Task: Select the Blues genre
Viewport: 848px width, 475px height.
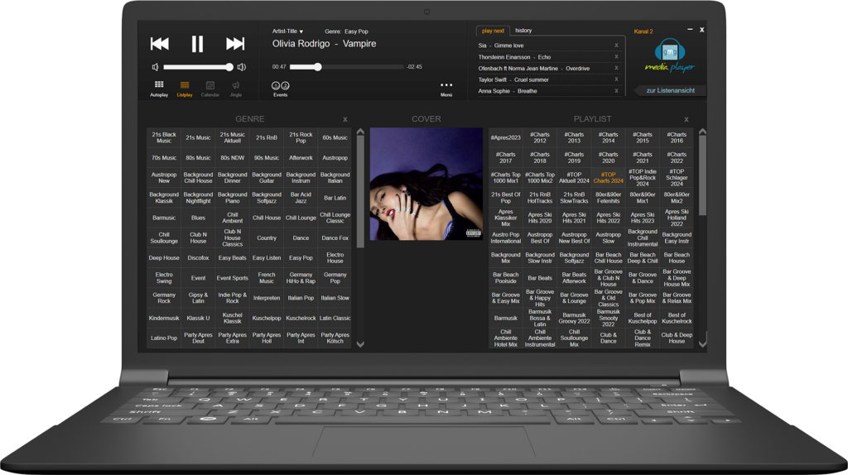Action: [x=198, y=218]
